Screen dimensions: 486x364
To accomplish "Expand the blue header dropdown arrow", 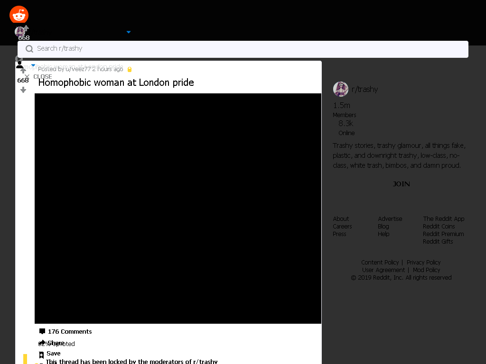I will [x=129, y=32].
